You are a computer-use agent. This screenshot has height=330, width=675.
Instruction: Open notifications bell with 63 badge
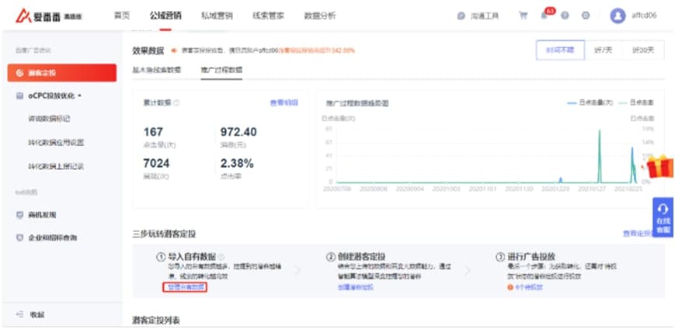tap(545, 16)
